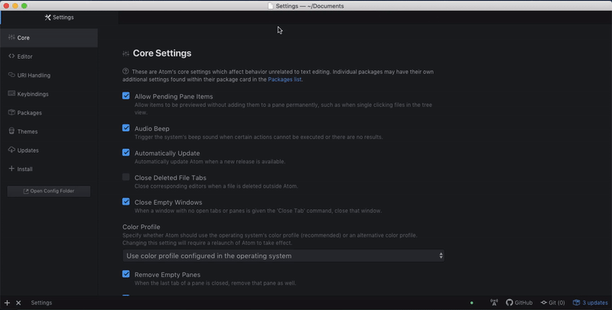Screen dimensions: 612x310
Task: Click the Core sliders icon in sidebar
Action: tap(11, 37)
